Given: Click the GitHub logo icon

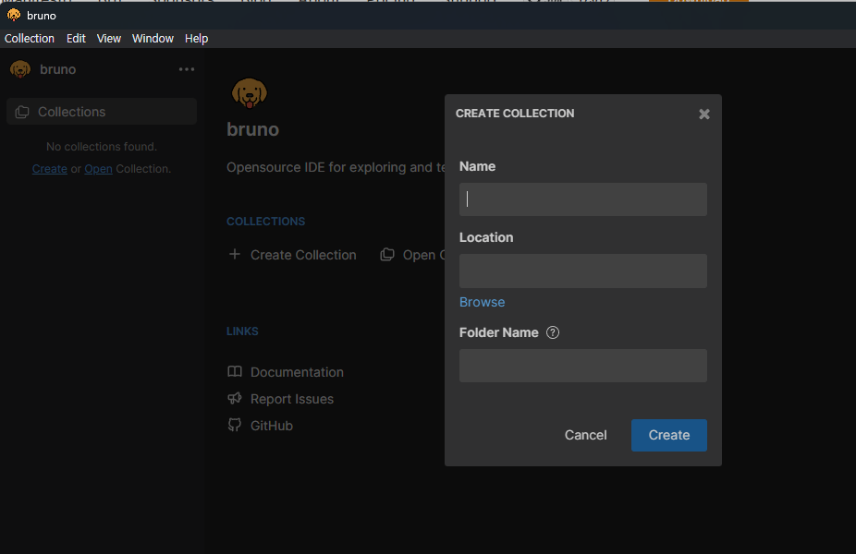Looking at the screenshot, I should [235, 425].
